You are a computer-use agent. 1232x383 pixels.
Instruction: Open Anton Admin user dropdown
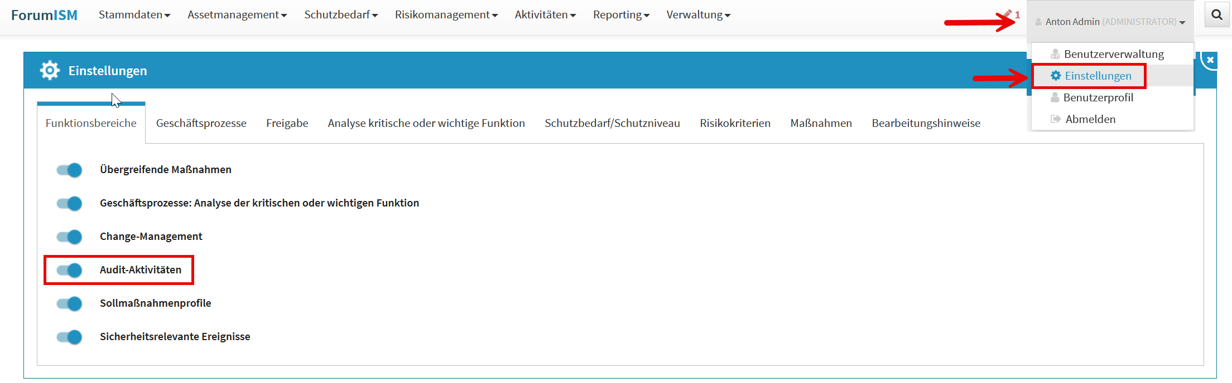[1110, 22]
